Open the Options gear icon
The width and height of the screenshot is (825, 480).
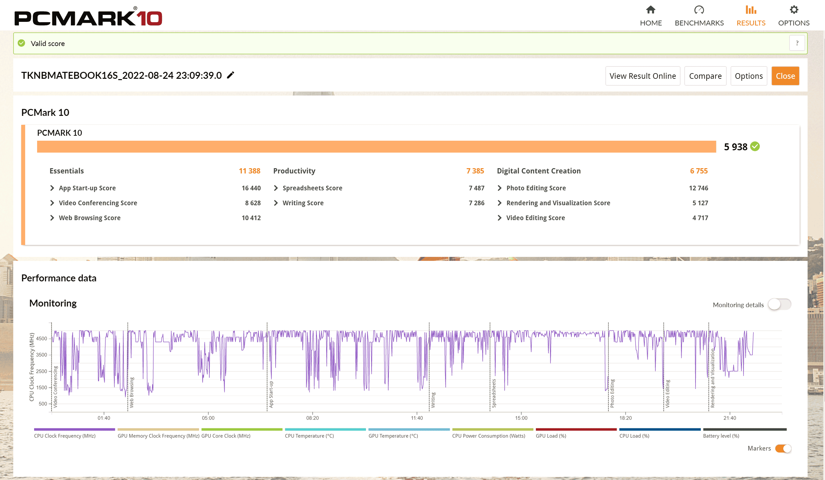[794, 10]
